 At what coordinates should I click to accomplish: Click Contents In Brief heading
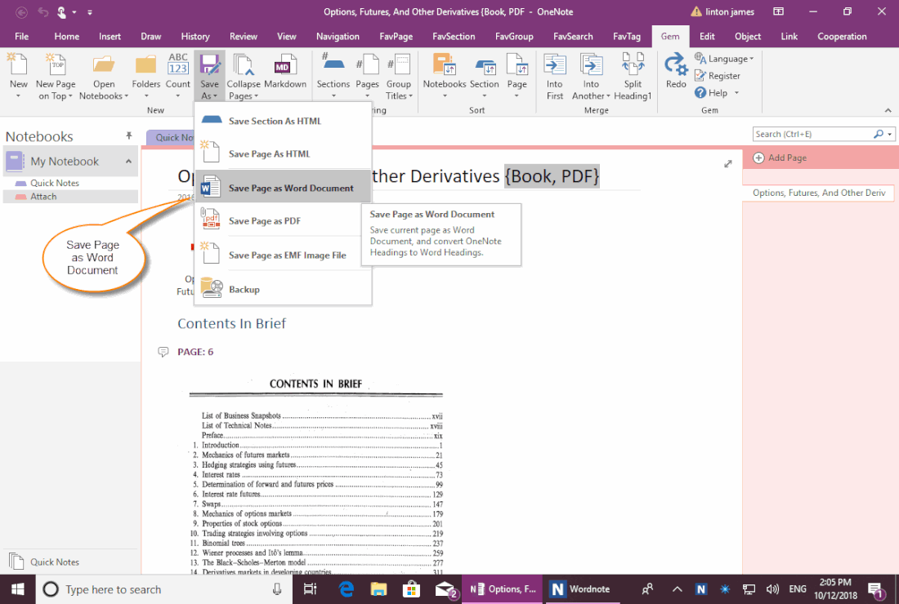click(231, 323)
